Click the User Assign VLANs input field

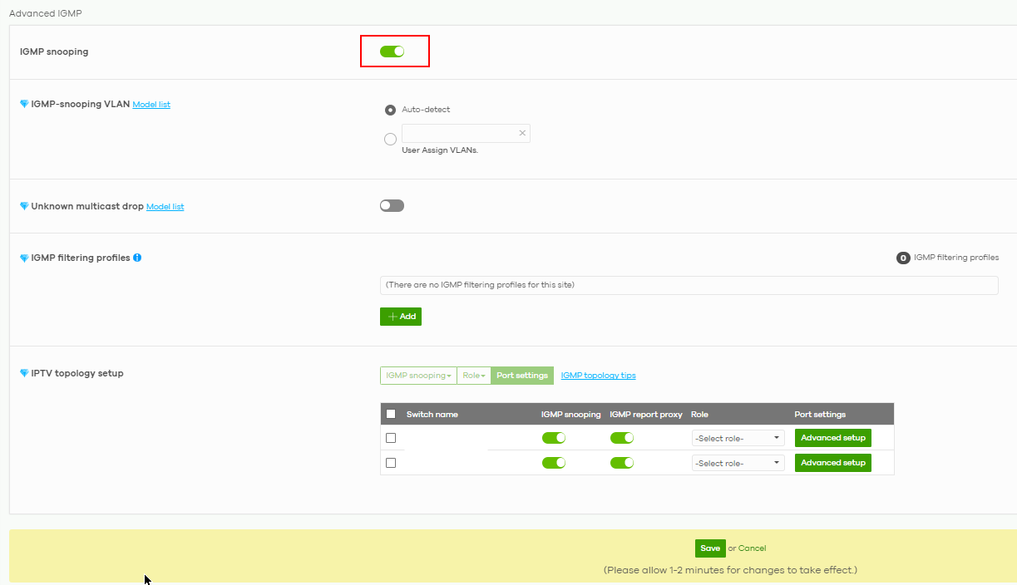click(x=458, y=133)
